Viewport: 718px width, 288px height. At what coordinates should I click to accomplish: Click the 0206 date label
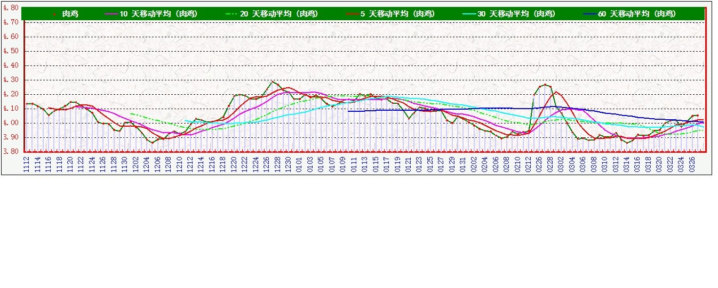pyautogui.click(x=496, y=163)
